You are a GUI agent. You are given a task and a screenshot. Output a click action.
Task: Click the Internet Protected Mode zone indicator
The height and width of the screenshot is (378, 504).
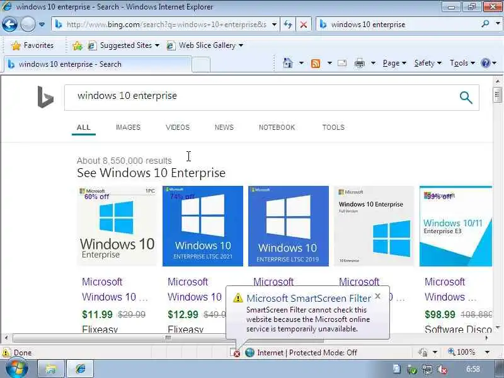point(301,353)
